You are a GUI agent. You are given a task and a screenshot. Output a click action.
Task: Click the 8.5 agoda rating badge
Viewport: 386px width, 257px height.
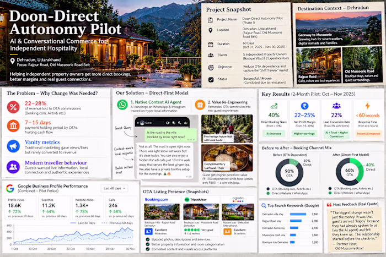tap(227, 232)
